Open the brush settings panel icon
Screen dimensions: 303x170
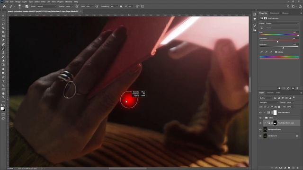(x=27, y=6)
